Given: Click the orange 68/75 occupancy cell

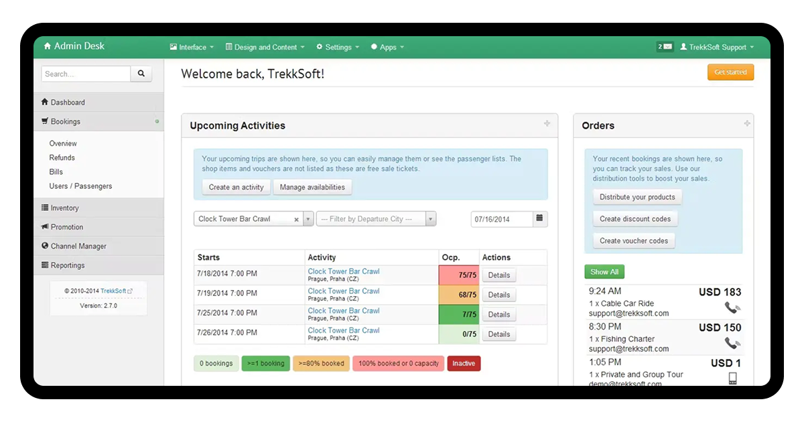Looking at the screenshot, I should pos(459,295).
